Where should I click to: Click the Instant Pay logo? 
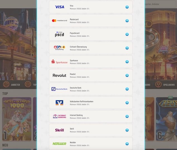click(59, 48)
